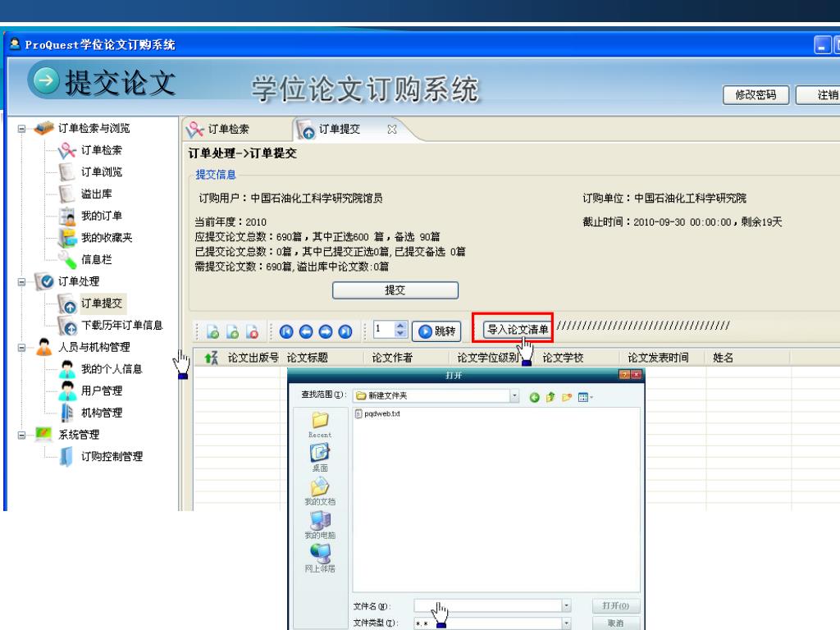Sort by the 论文出版号 column header
This screenshot has height=630, width=840.
coord(253,358)
